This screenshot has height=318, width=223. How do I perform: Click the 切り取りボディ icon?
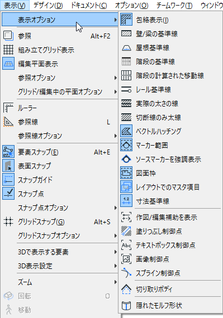click(126, 289)
